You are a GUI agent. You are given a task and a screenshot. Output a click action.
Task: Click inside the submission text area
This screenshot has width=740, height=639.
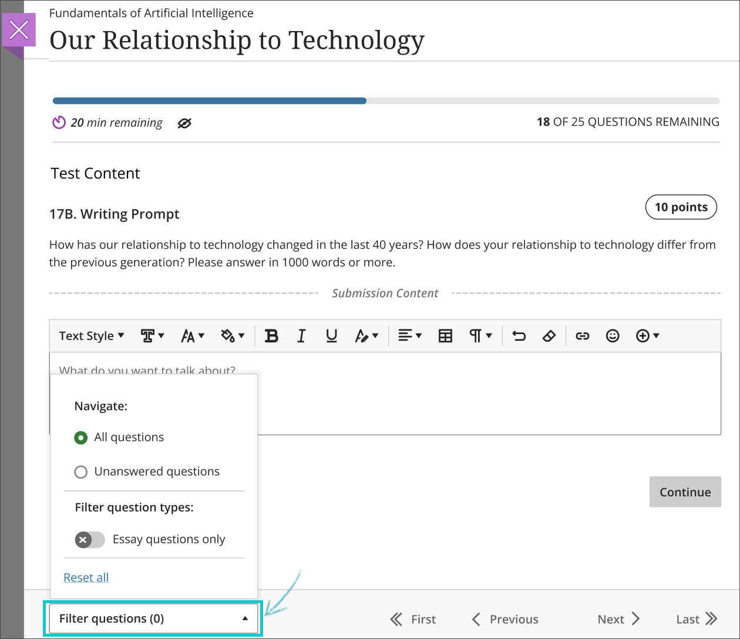[470, 394]
